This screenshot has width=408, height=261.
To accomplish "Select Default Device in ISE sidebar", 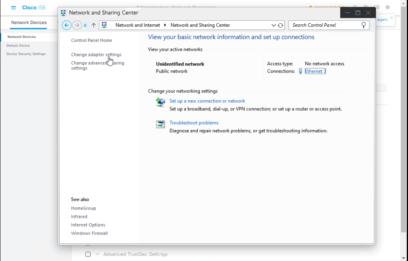I will pyautogui.click(x=18, y=45).
